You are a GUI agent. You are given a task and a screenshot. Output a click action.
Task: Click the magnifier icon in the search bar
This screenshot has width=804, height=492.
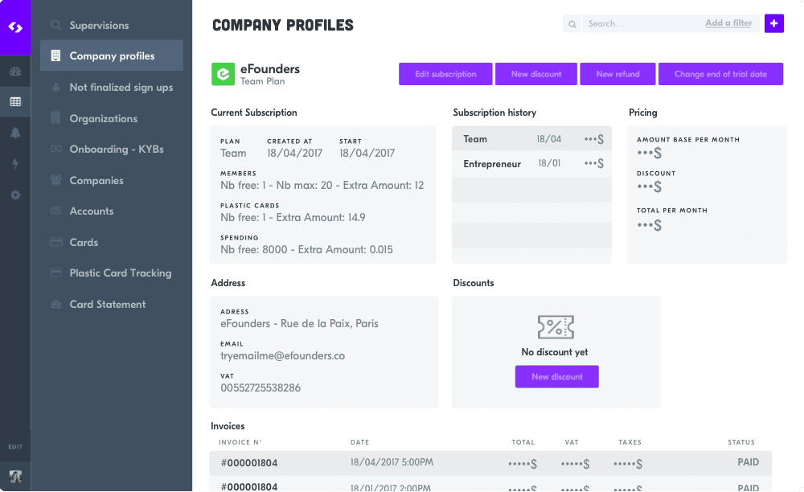coord(572,23)
